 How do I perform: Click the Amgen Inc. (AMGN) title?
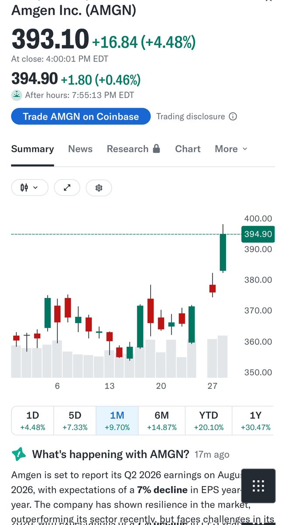pos(73,10)
